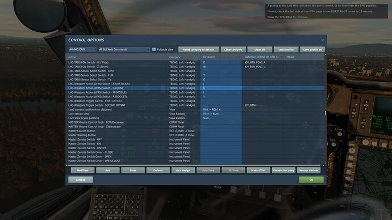Viewport: 392px width, 220px height.
Task: Click the Make HTML button
Action: 258,170
